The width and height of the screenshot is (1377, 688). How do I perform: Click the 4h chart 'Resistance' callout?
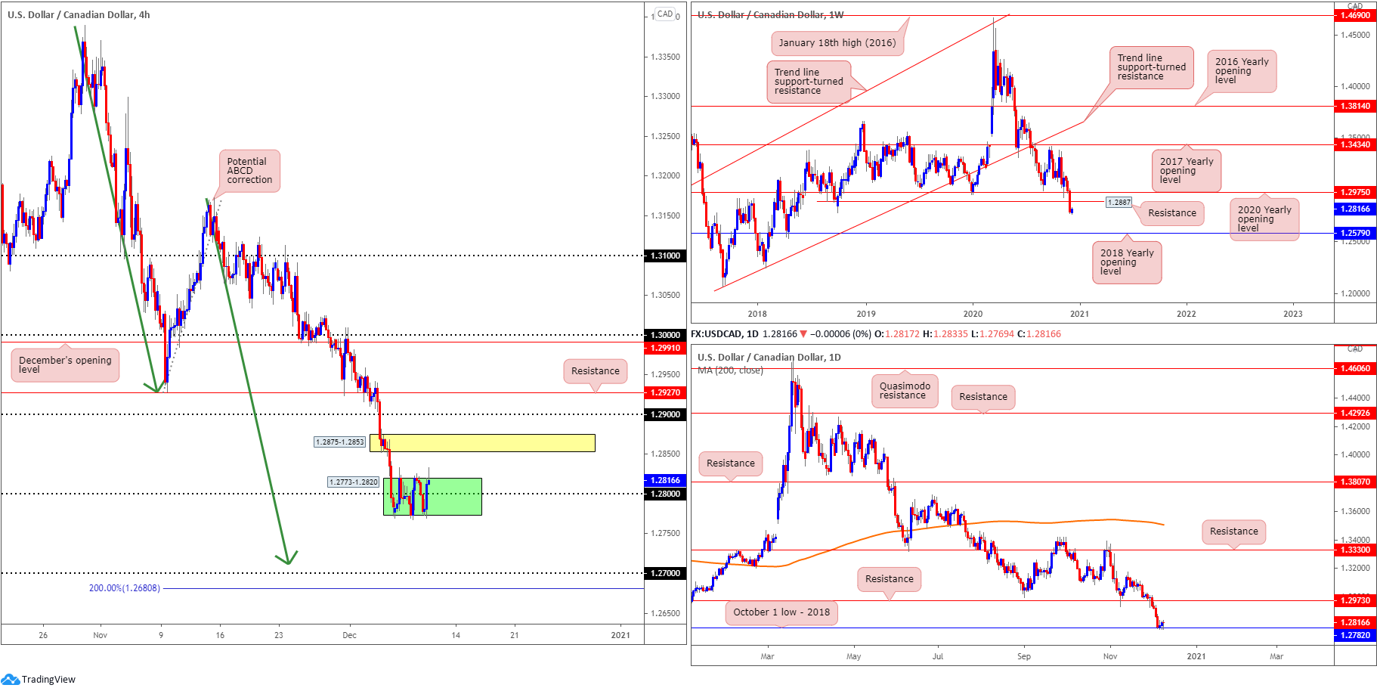coord(595,370)
